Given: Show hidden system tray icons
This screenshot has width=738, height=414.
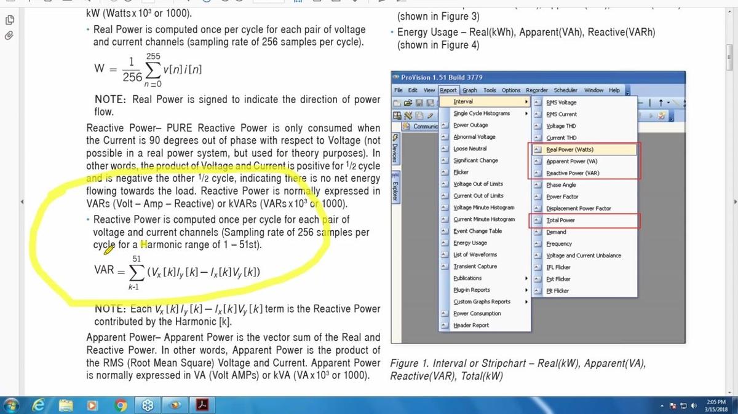Looking at the screenshot, I should (x=663, y=405).
